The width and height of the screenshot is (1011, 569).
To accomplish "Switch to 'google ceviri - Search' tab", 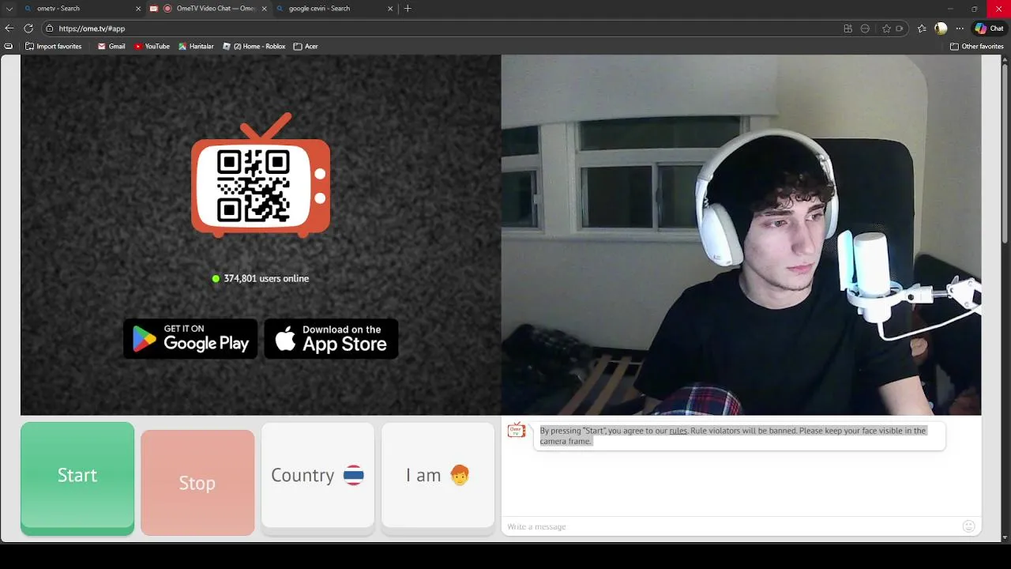I will (x=335, y=9).
